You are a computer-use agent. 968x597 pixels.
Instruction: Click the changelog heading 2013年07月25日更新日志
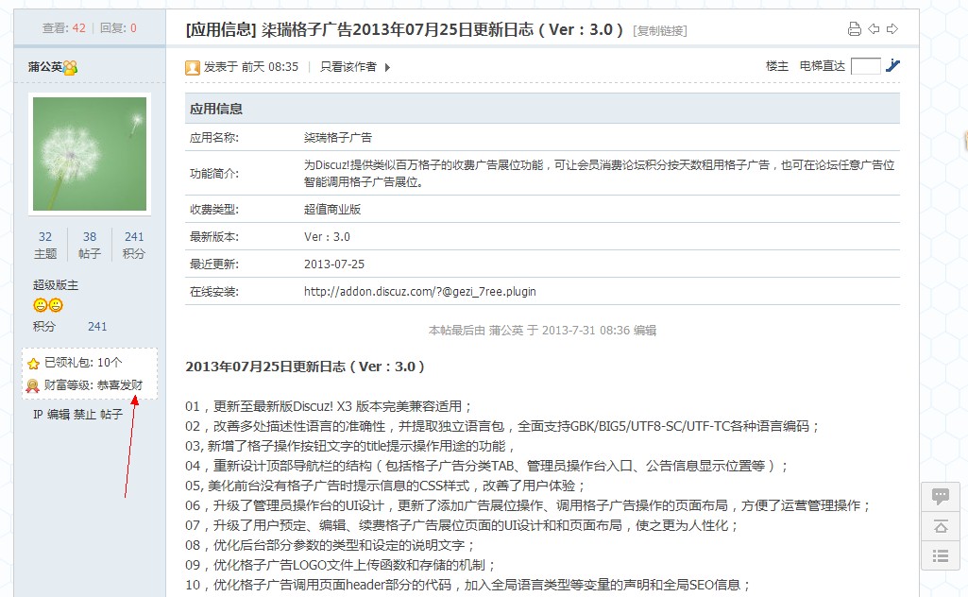[305, 367]
